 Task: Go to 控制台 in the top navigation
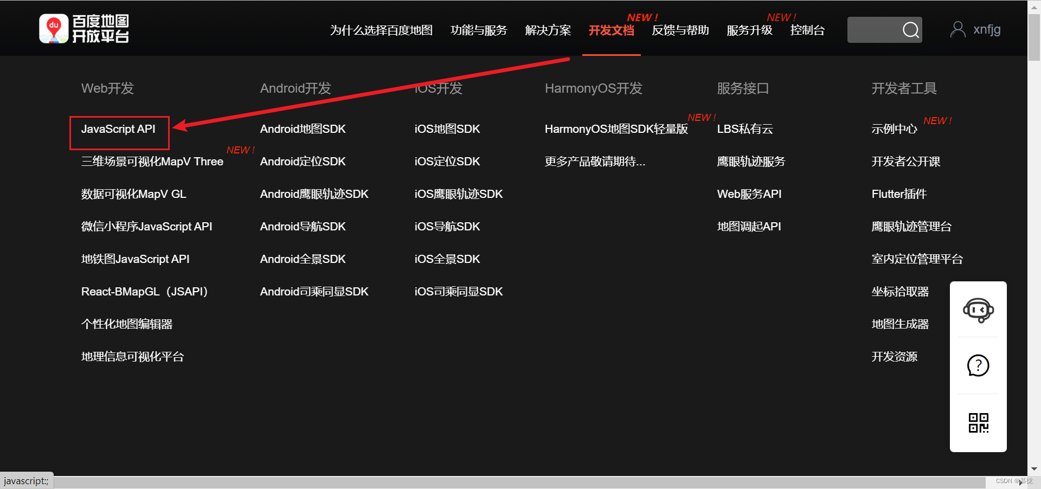point(807,30)
